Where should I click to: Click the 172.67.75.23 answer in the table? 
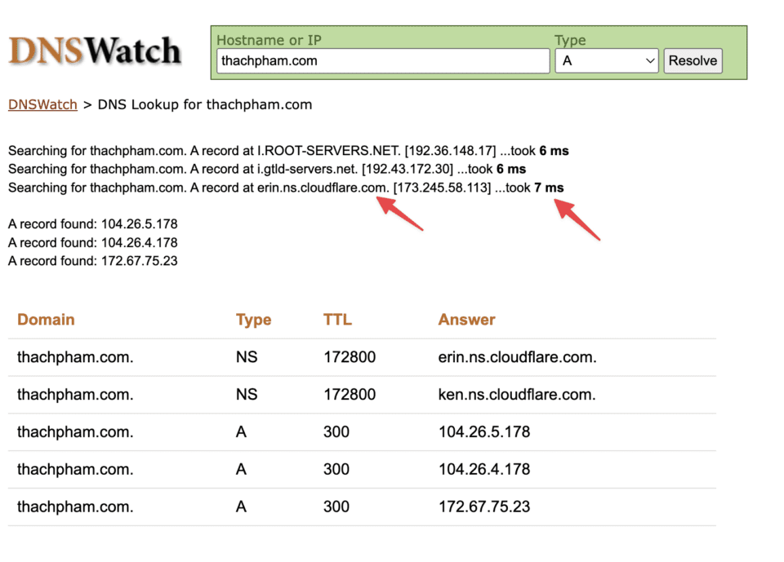(483, 507)
